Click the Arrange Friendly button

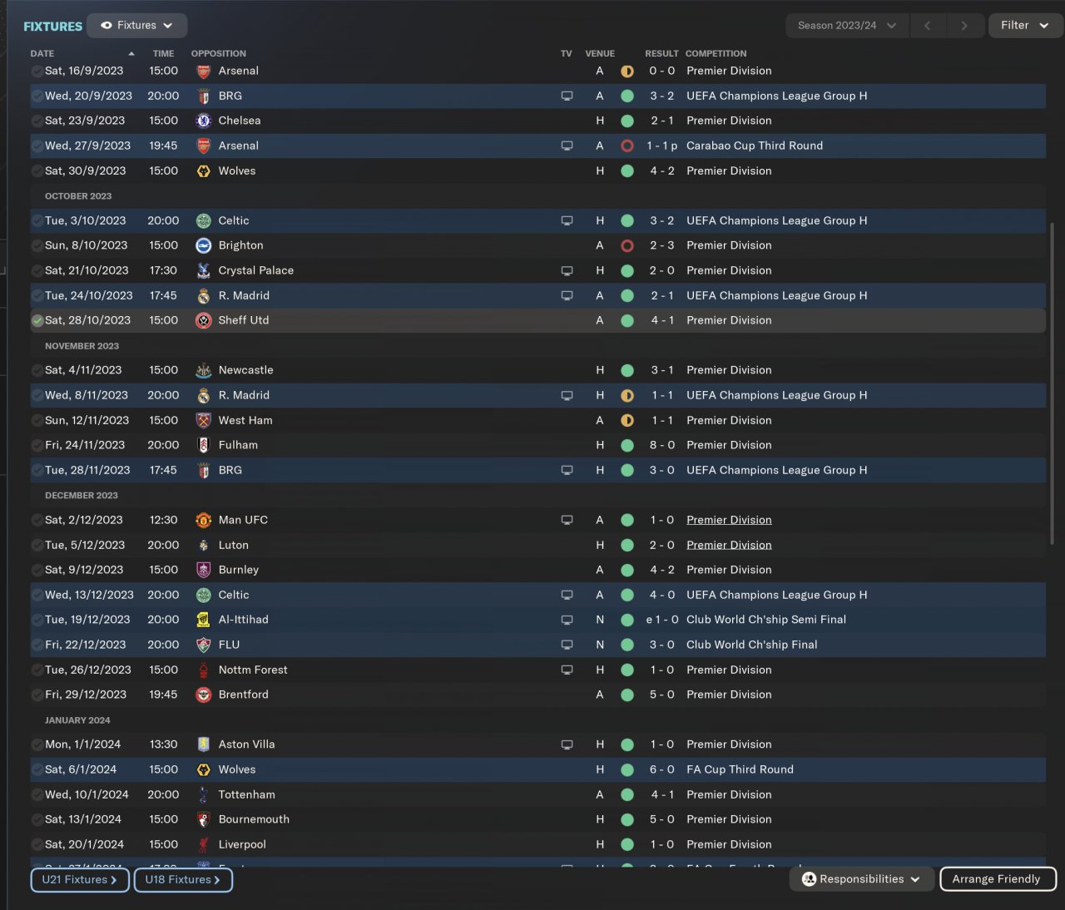997,879
